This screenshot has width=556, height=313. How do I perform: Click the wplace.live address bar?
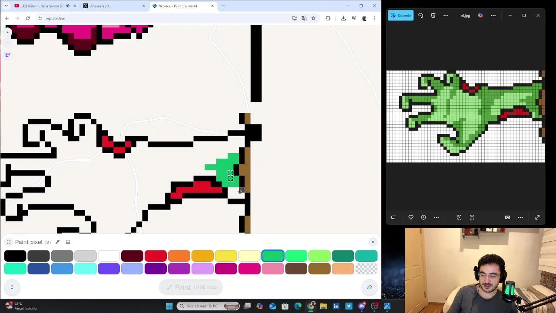click(x=165, y=18)
